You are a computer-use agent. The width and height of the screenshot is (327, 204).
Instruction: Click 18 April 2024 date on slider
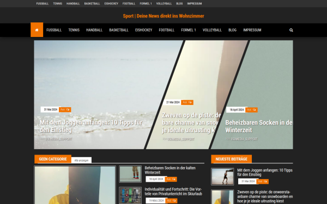(237, 110)
